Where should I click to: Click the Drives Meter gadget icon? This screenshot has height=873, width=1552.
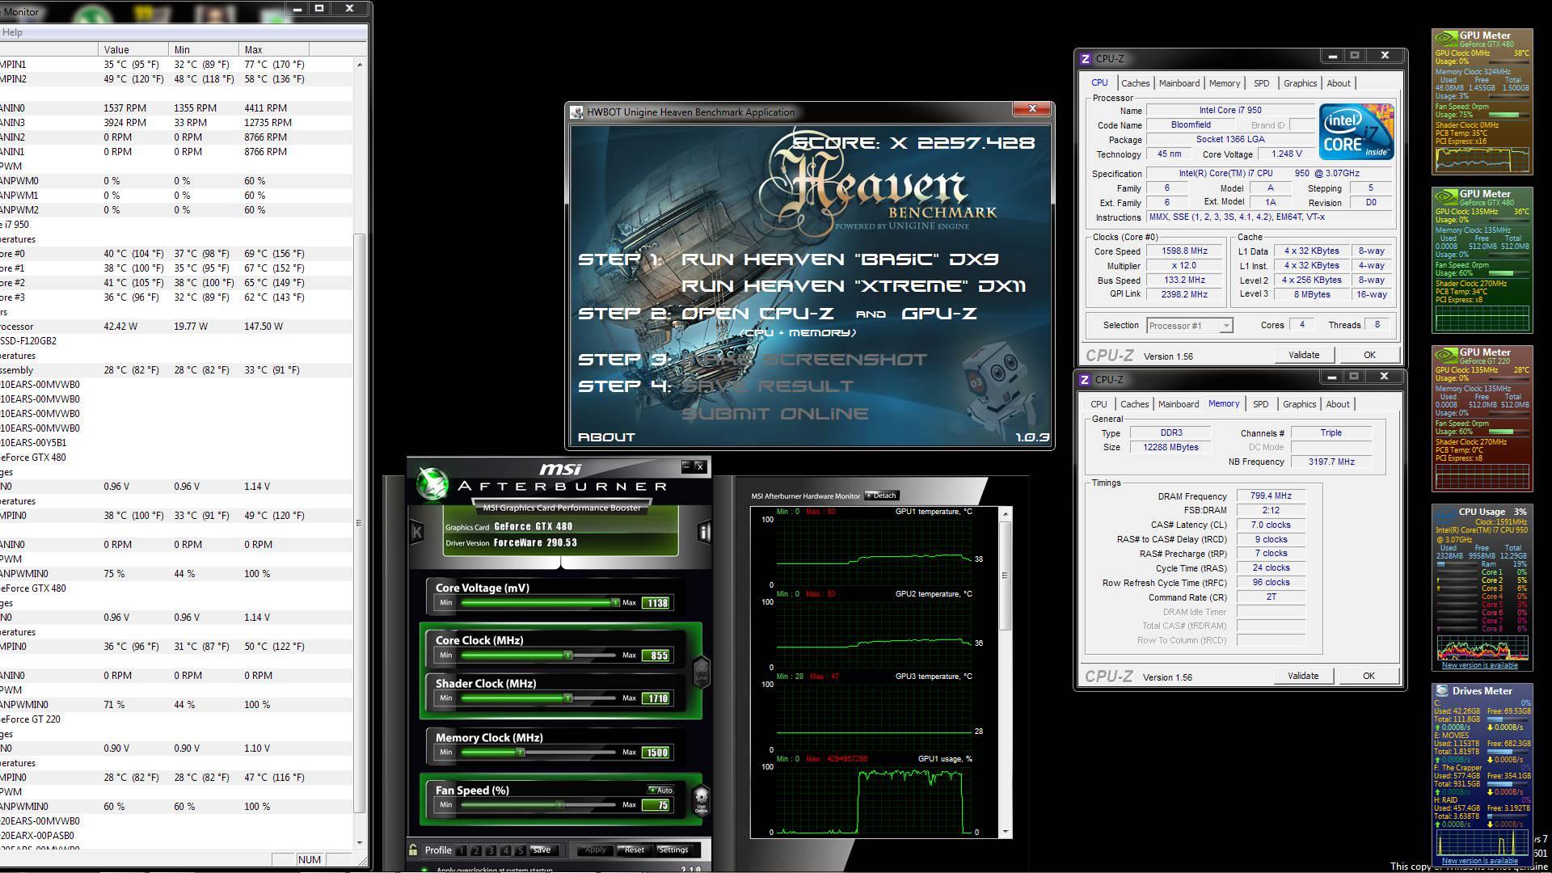(1442, 691)
